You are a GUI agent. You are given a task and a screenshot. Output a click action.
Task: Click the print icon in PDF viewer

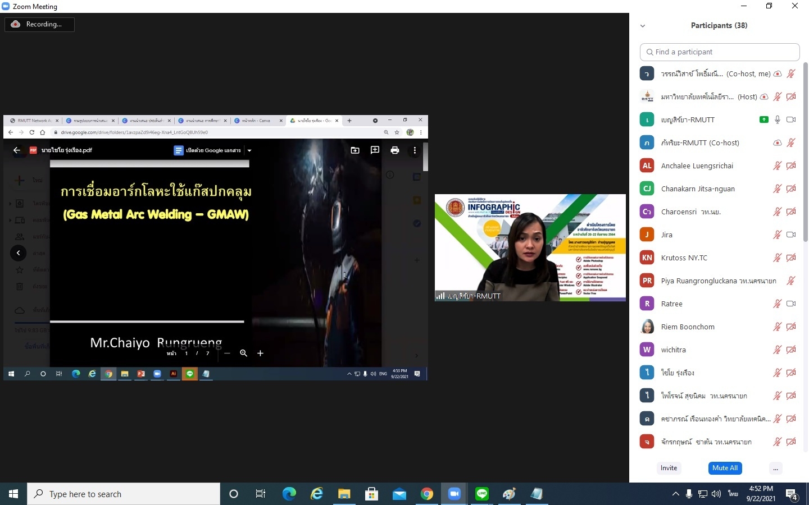coord(395,150)
